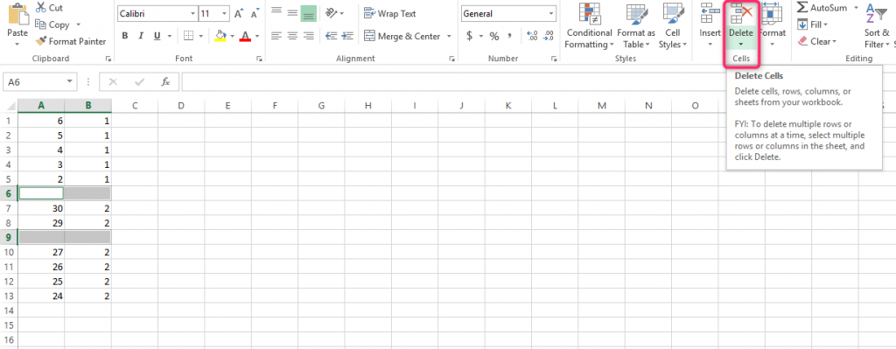The image size is (896, 349).
Task: Click the Delete cells icon
Action: coord(741,12)
